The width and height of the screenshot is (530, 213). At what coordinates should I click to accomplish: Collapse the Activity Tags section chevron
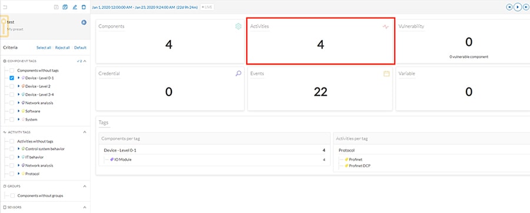85,132
